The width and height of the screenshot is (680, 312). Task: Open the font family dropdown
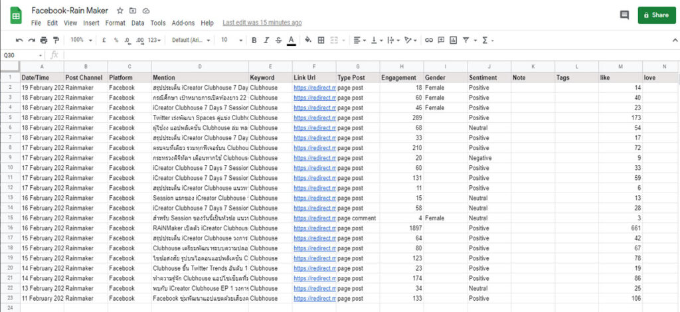191,40
